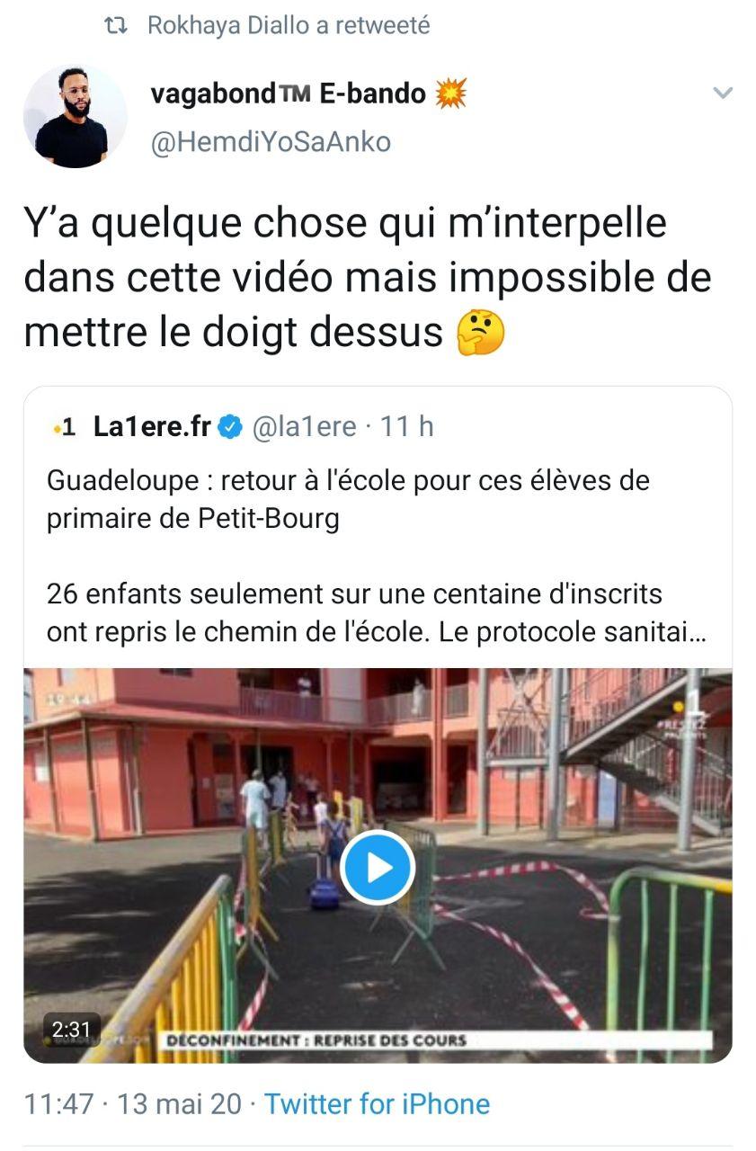The width and height of the screenshot is (756, 1151).
Task: Open the @la1ere handle in quoted tweet
Action: pos(303,427)
